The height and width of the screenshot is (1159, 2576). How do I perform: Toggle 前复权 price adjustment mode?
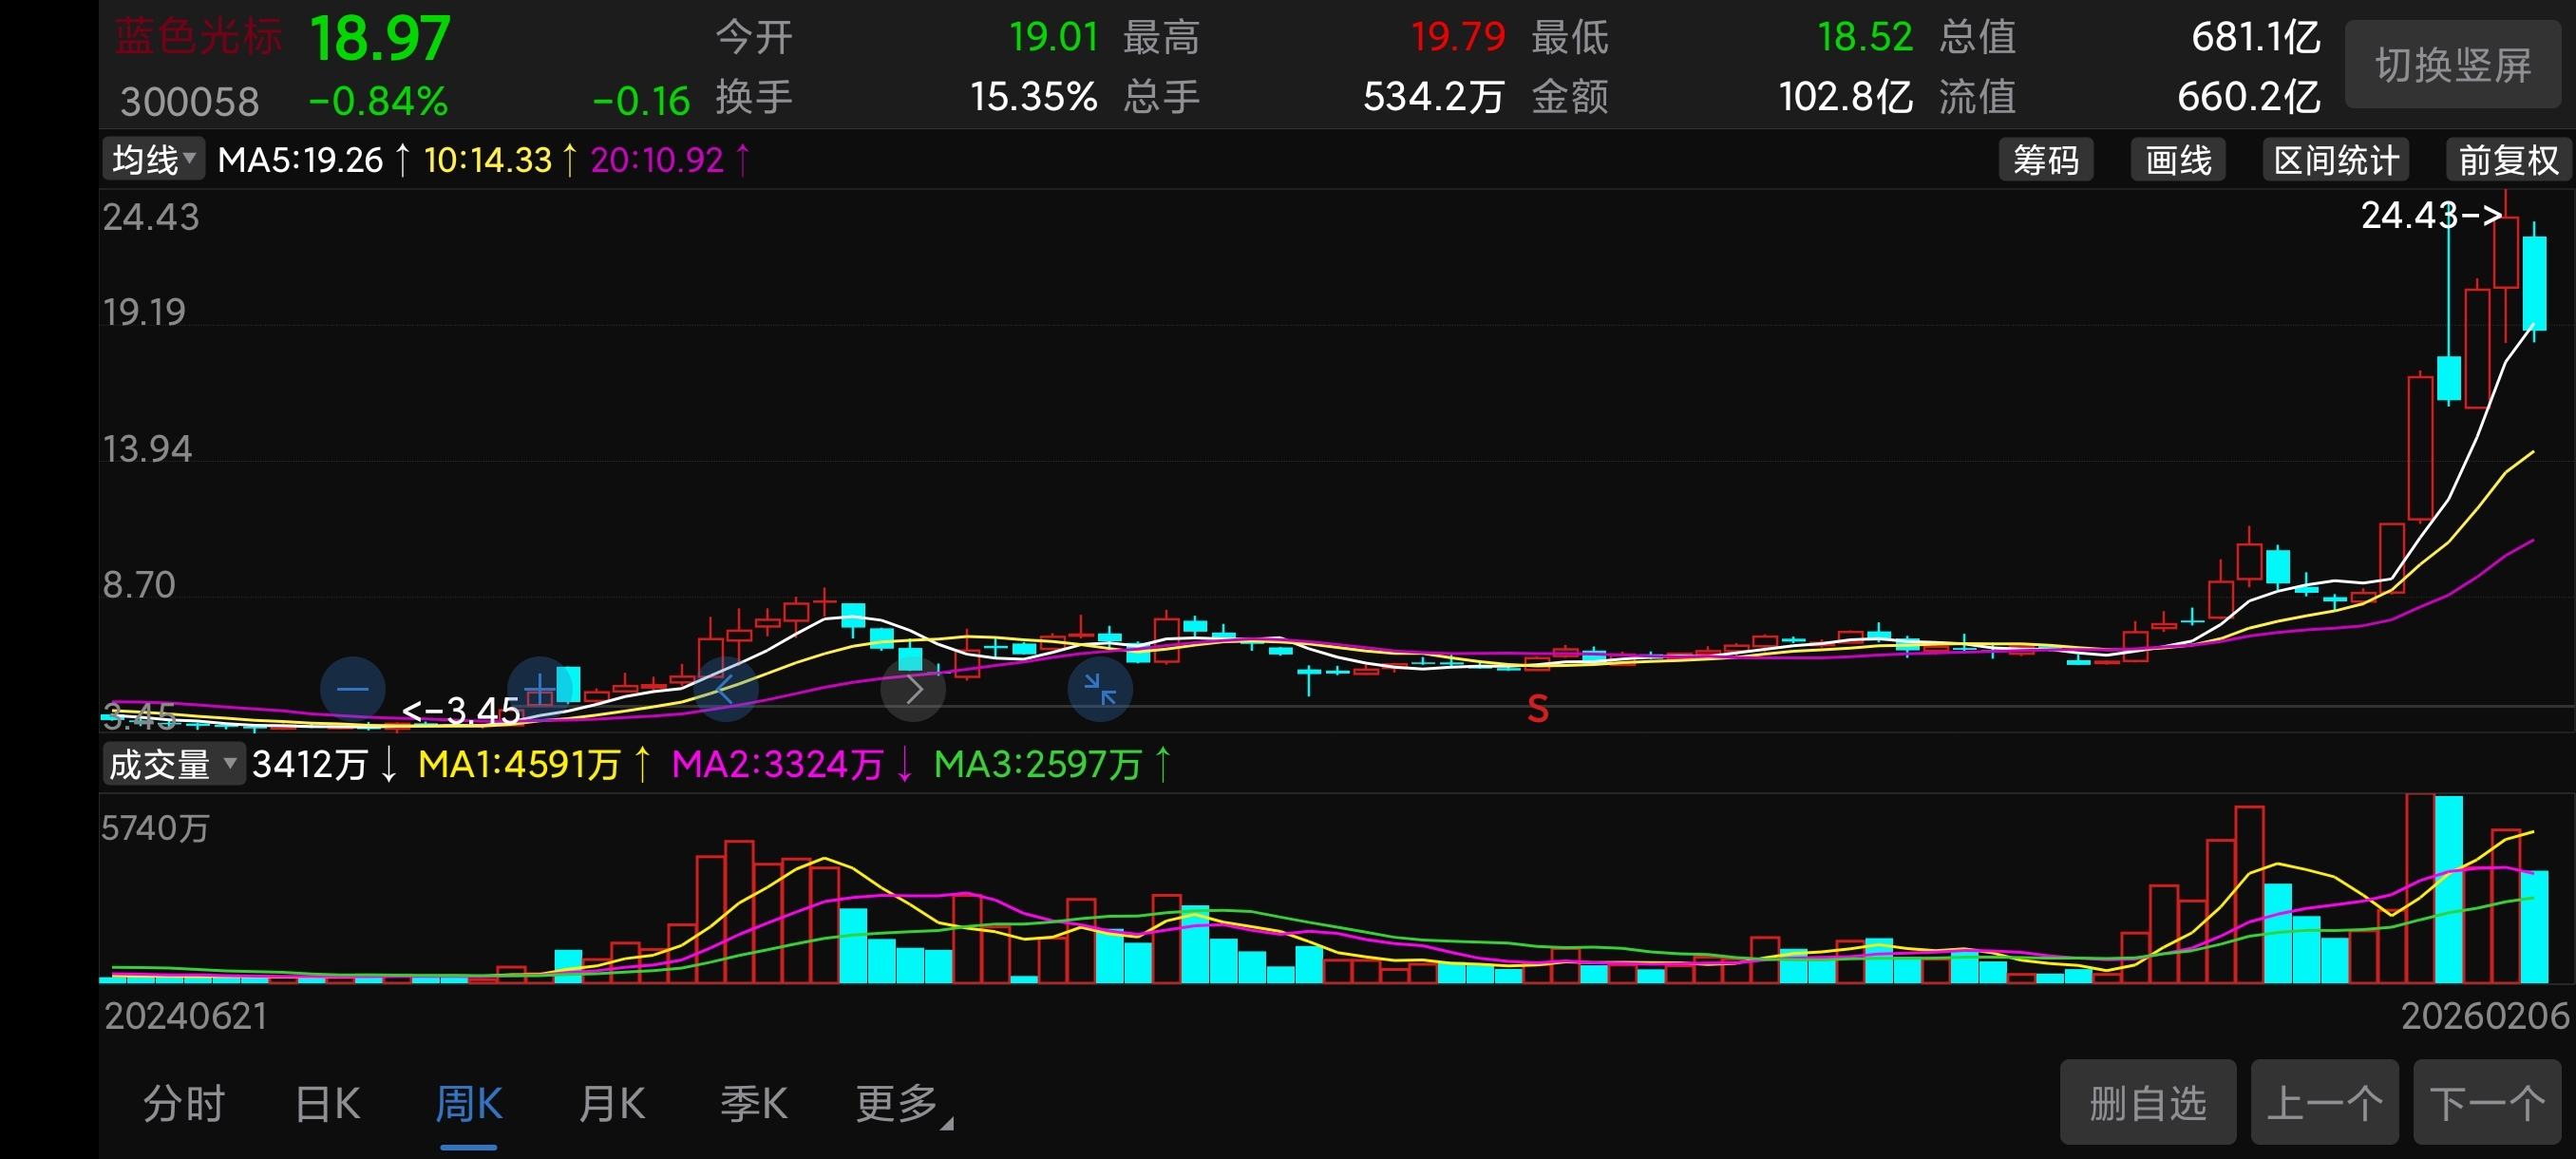coord(2507,160)
